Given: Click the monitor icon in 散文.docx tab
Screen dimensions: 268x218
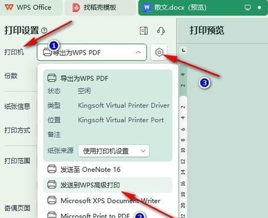Looking at the screenshot, I should (x=248, y=7).
